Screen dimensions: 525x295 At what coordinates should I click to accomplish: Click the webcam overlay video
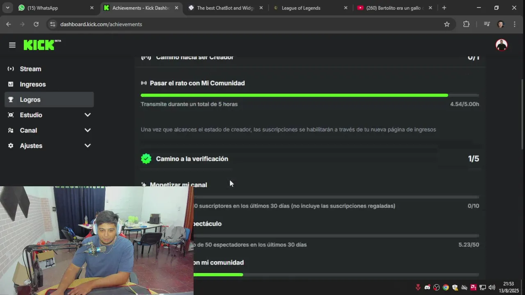pyautogui.click(x=97, y=241)
